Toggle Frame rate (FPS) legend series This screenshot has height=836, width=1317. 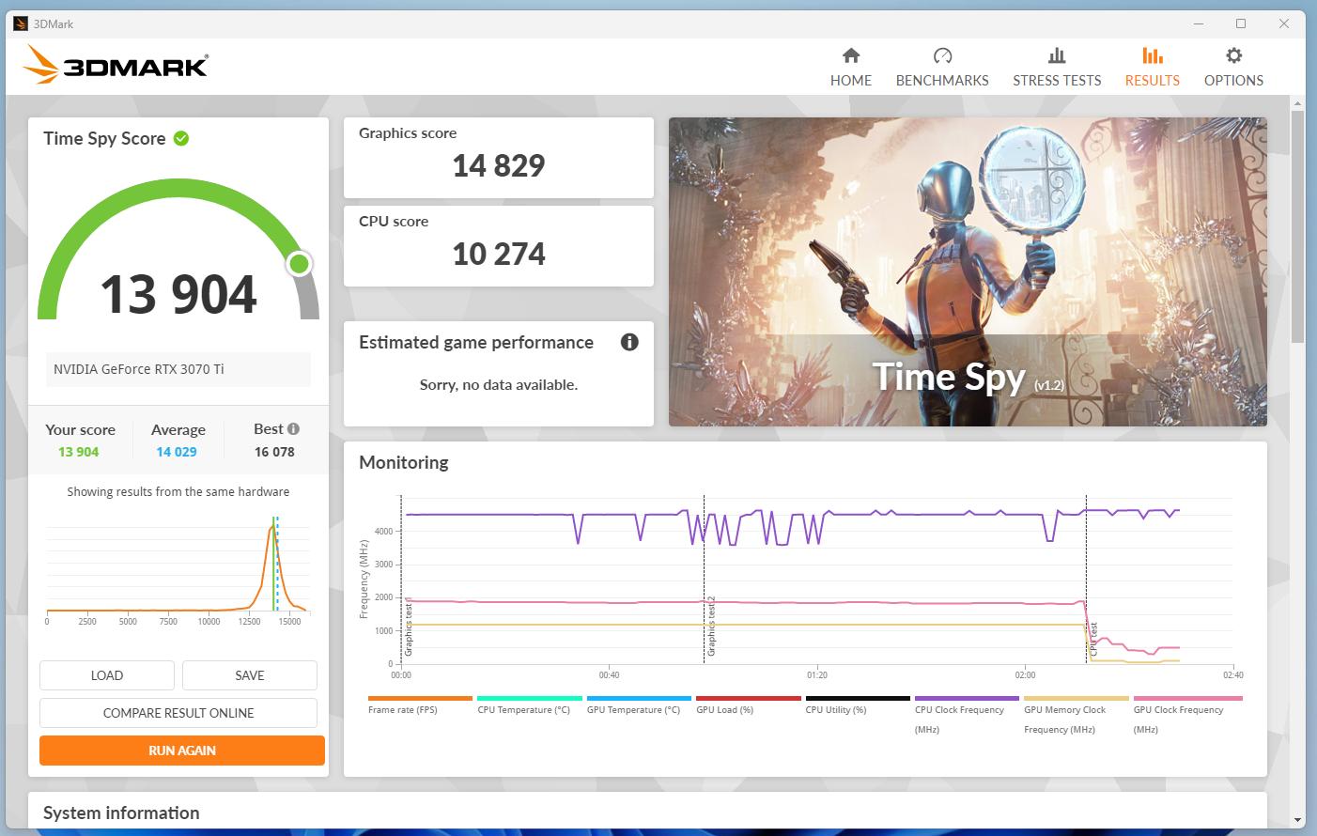click(402, 710)
